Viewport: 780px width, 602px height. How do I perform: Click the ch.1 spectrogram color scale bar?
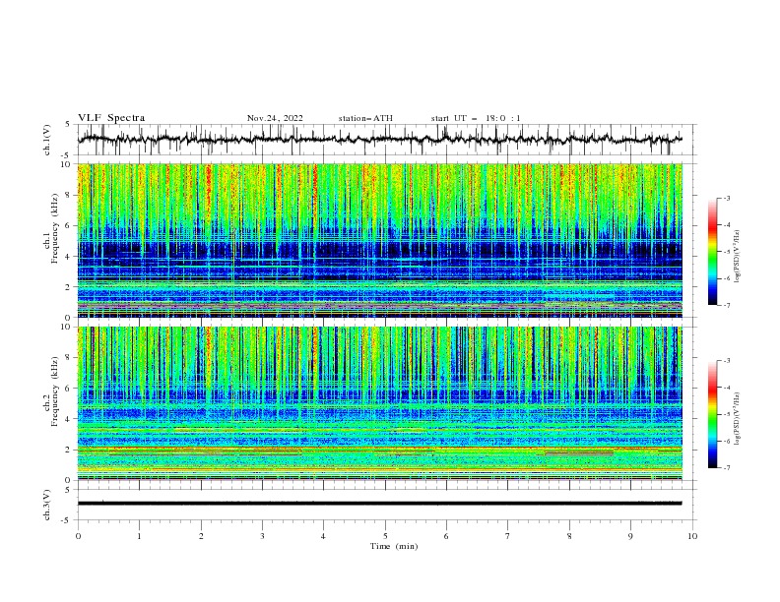[x=712, y=252]
